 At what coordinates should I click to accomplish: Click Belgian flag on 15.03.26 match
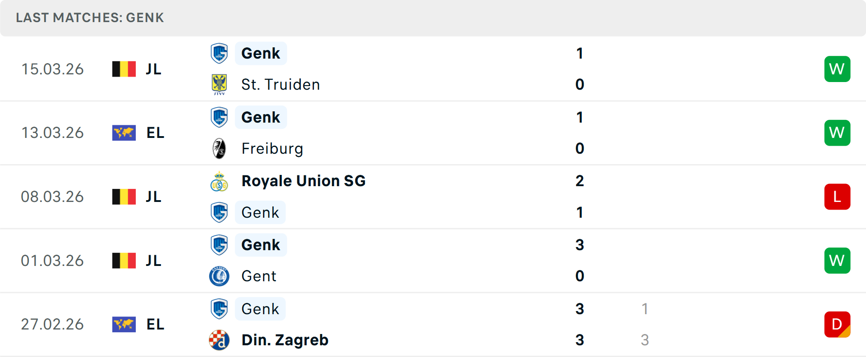[x=124, y=69]
